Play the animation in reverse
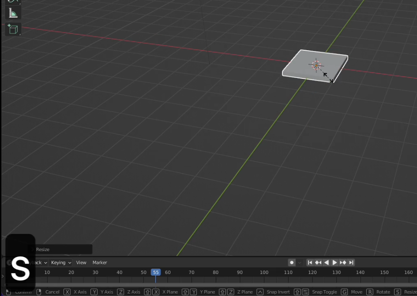 (326, 263)
